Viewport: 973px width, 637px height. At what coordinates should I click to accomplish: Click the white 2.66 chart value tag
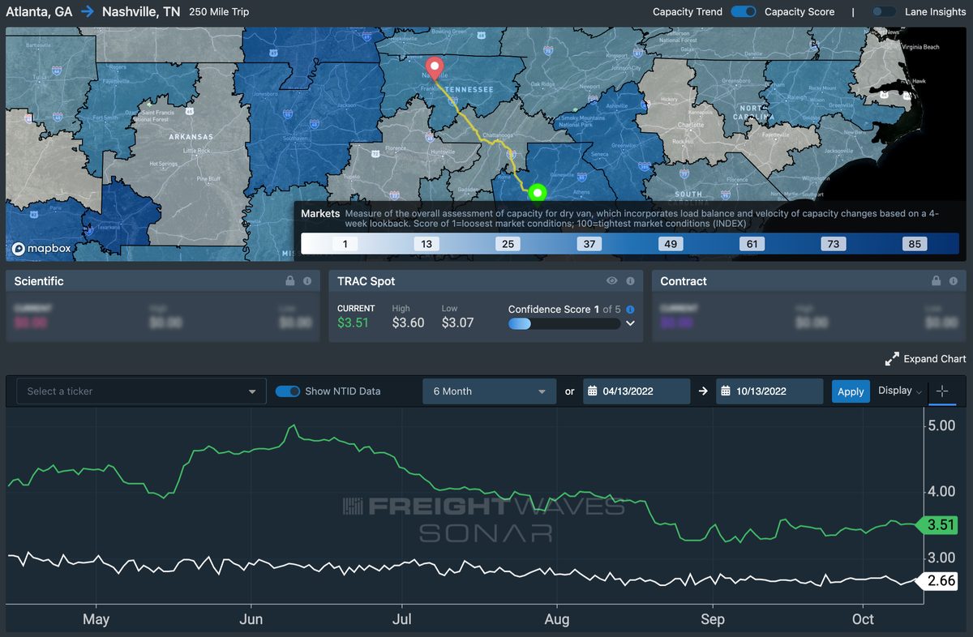pyautogui.click(x=937, y=579)
